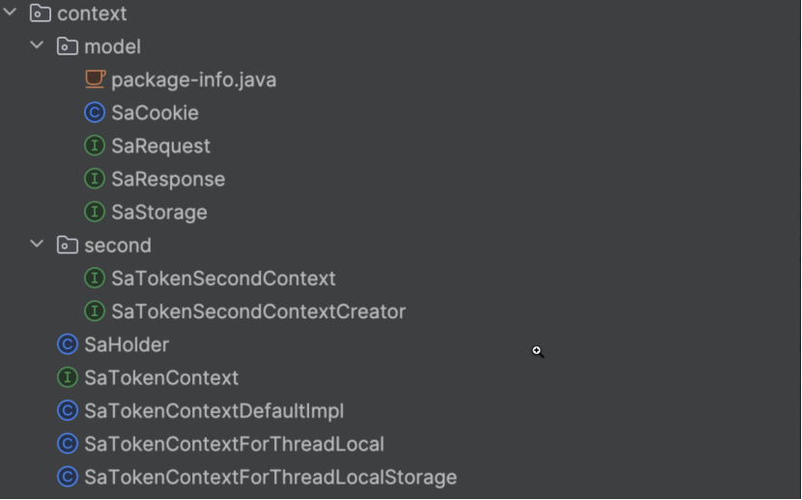Click the Java cup icon of package-info.java
The image size is (802, 500).
pyautogui.click(x=95, y=79)
